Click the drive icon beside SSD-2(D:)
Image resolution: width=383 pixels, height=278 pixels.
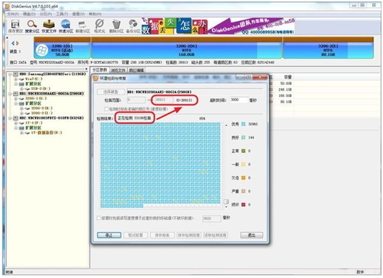(x=27, y=89)
